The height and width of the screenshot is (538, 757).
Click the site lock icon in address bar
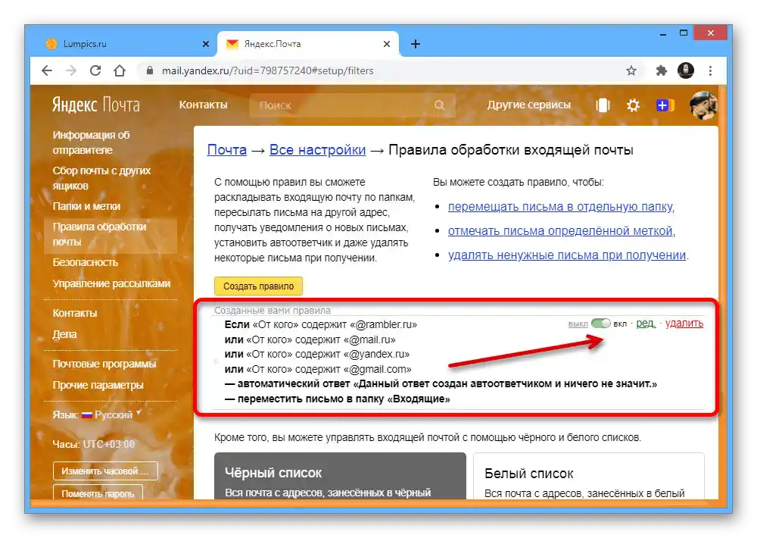(150, 70)
